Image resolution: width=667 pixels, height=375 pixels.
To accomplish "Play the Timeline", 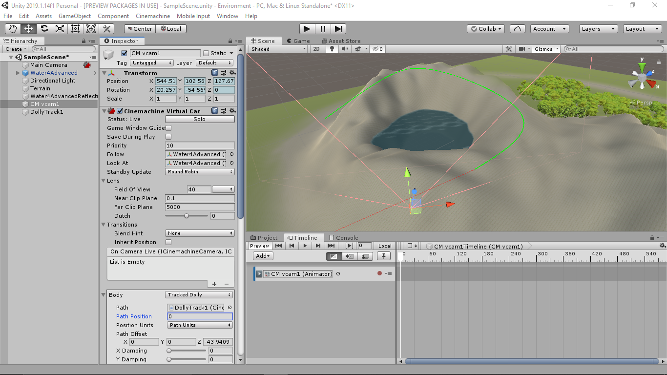I will pos(305,246).
